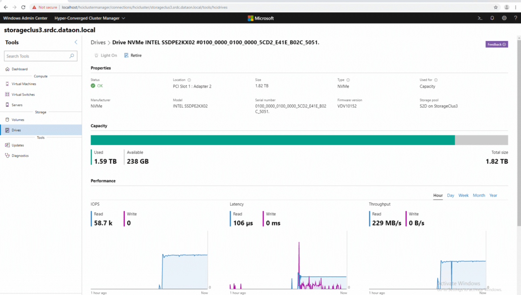The width and height of the screenshot is (521, 295).
Task: Click the Latency performance chart
Action: pyautogui.click(x=289, y=260)
